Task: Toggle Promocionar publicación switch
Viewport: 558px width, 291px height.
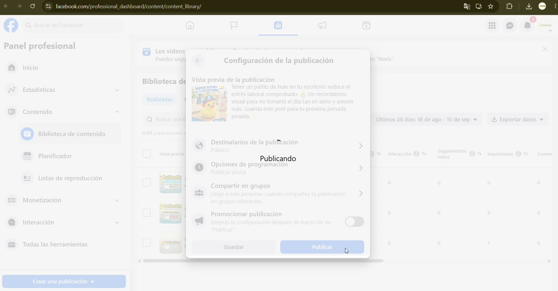Action: coord(355,222)
